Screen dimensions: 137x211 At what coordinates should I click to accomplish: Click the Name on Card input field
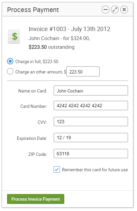(x=91, y=90)
